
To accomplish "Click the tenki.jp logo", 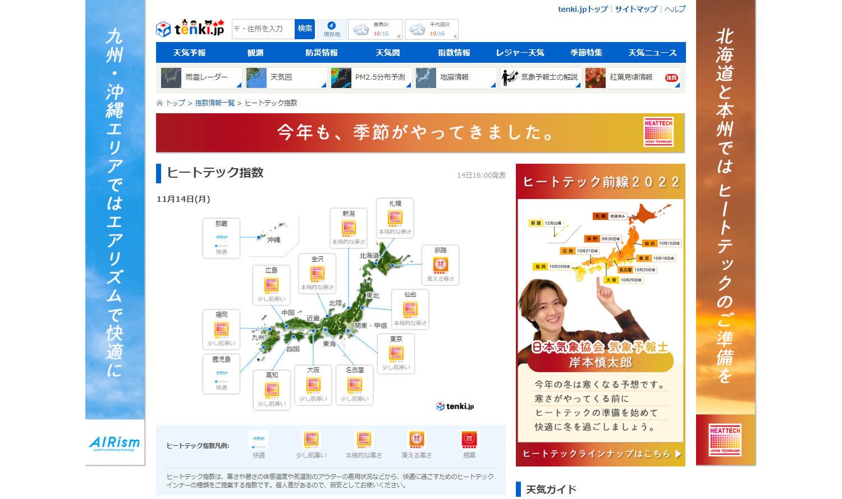I will 190,27.
